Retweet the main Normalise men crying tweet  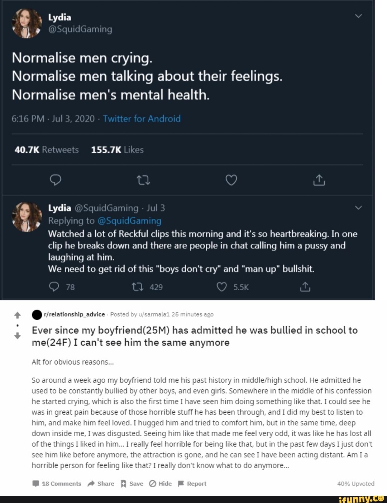point(143,180)
